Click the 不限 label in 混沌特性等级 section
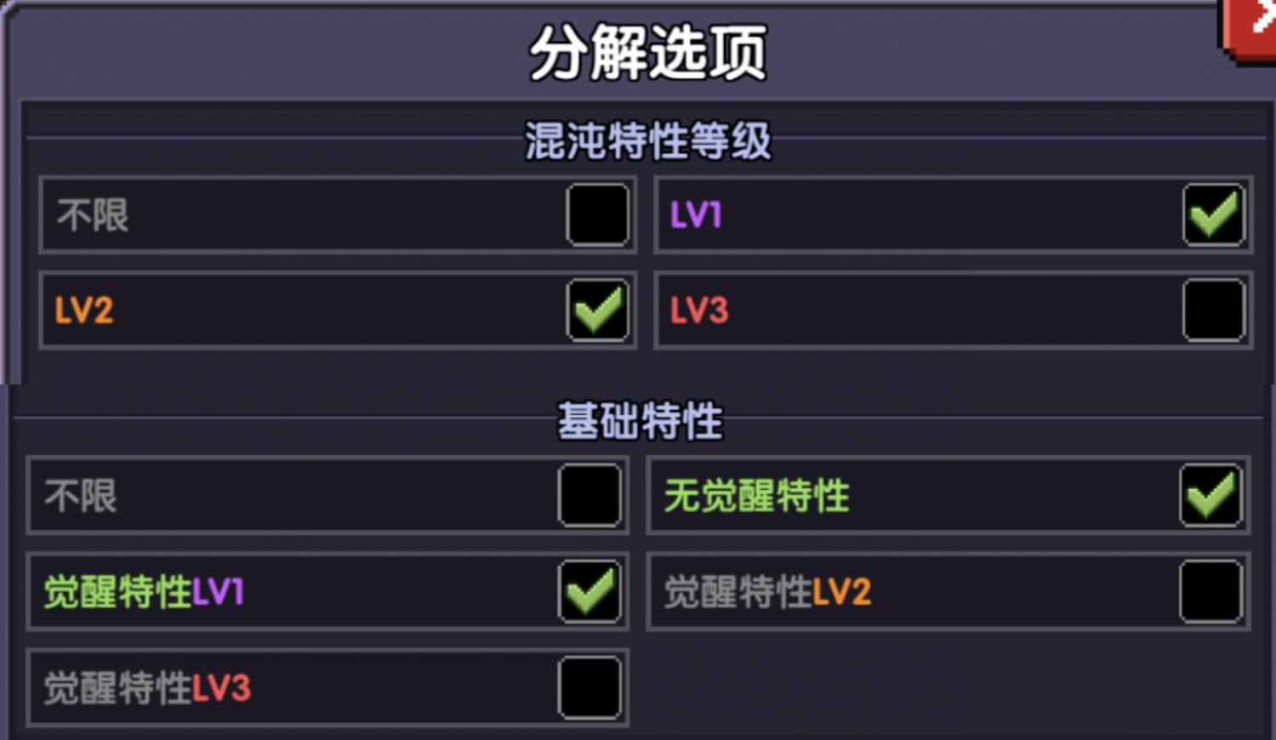 [x=93, y=215]
